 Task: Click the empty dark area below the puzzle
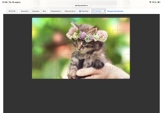click(81, 96)
